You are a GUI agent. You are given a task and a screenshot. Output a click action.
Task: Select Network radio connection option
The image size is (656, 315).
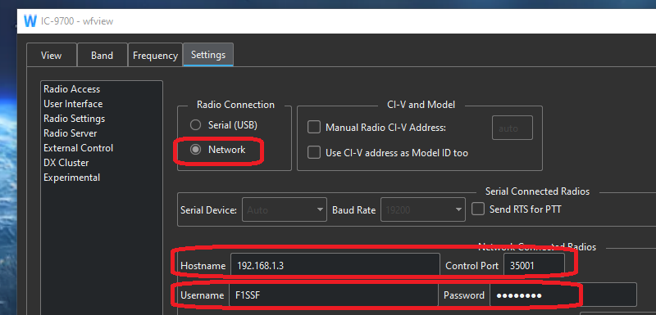tap(218, 150)
